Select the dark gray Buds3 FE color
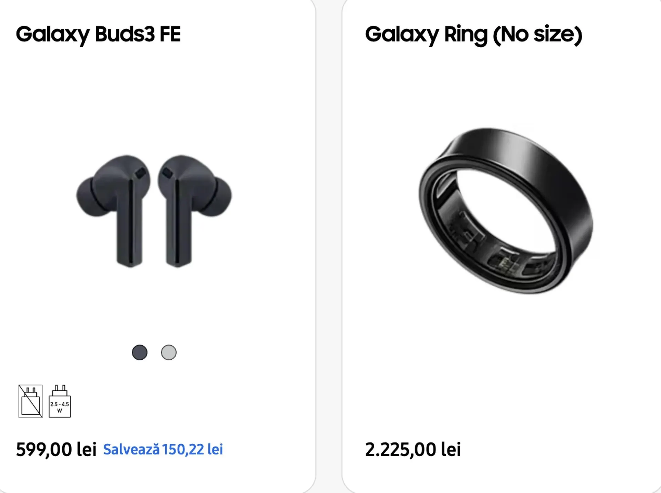Image resolution: width=661 pixels, height=493 pixels. click(x=139, y=352)
